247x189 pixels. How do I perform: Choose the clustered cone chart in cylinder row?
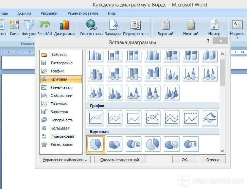point(172,73)
